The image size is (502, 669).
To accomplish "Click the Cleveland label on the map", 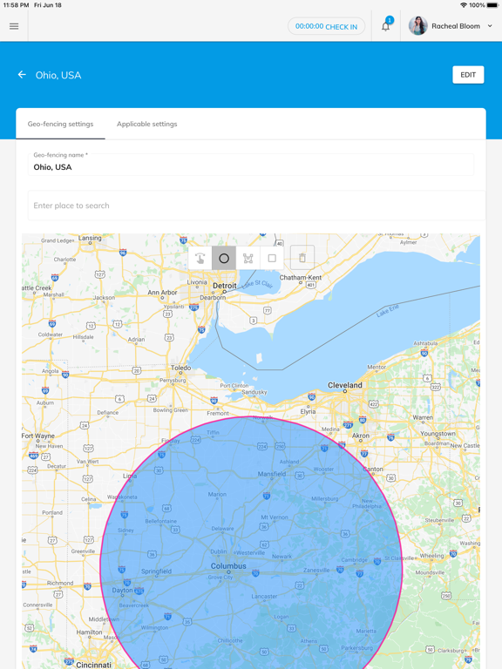I will [x=344, y=385].
